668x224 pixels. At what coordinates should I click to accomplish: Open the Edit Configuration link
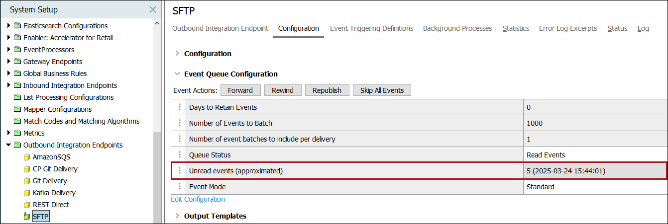coord(198,199)
